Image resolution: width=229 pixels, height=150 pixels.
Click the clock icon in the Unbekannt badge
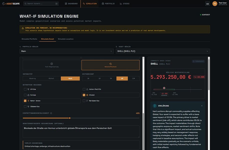[194, 61]
